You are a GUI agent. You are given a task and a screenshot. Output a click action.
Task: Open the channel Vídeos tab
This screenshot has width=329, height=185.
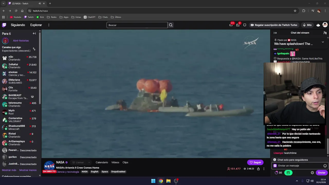[x=115, y=162]
